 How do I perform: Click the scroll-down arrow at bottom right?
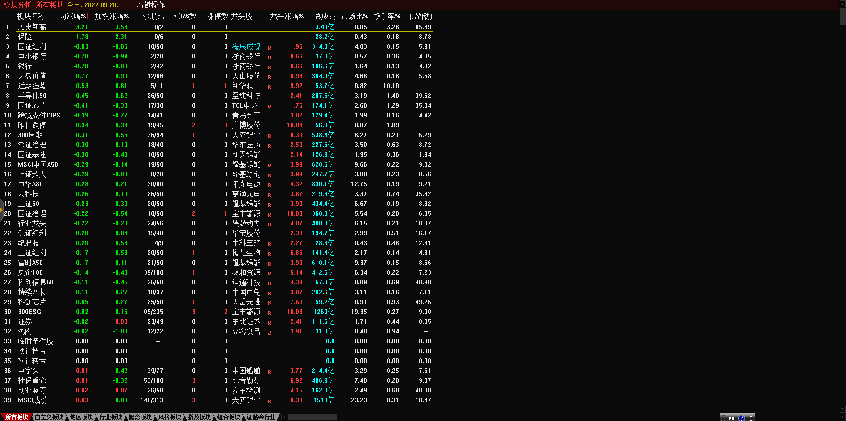[842, 409]
